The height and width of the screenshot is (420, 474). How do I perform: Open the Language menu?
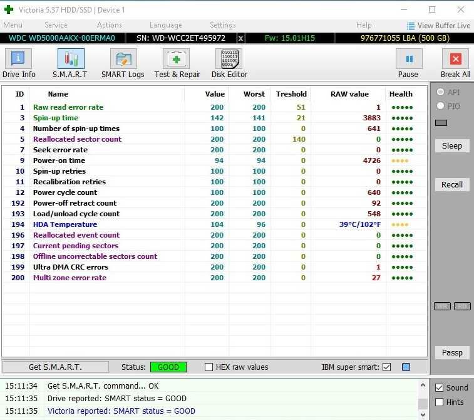(166, 25)
